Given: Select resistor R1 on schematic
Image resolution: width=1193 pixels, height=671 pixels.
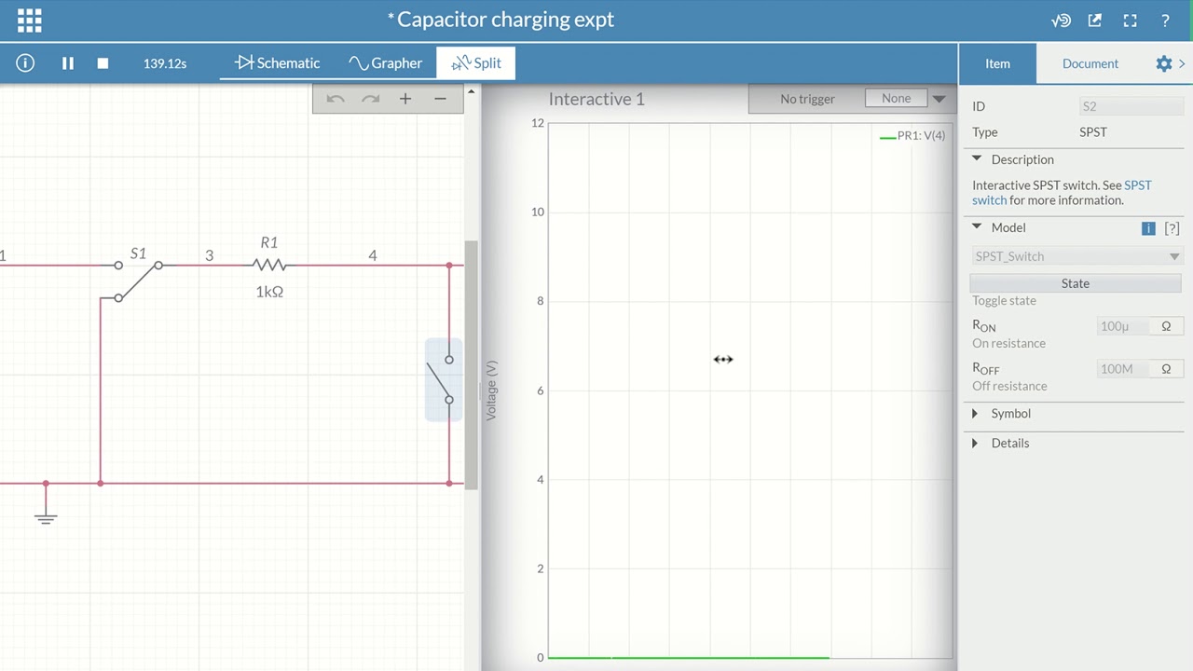Looking at the screenshot, I should [x=269, y=266].
